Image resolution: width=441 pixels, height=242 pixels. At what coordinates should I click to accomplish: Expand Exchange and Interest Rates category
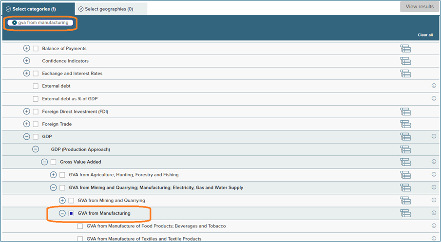[26, 74]
